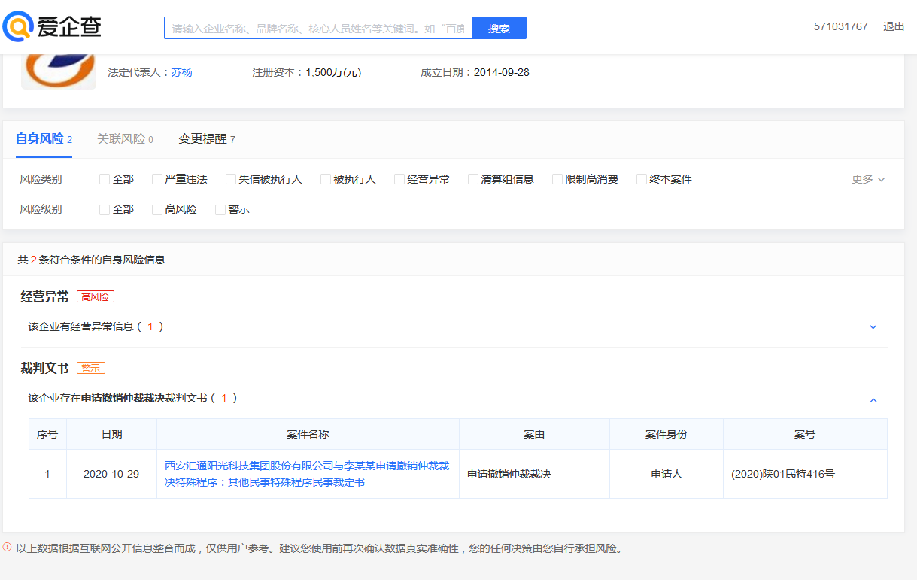Select 申请人 case identity cell
Viewport: 917px width, 580px height.
(666, 474)
